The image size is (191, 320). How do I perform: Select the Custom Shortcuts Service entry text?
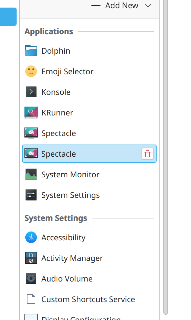88,299
